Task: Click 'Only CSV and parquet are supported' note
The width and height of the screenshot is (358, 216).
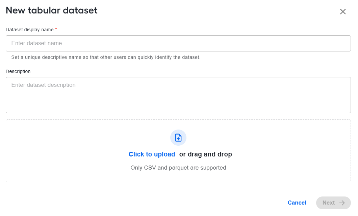Action: click(x=178, y=168)
